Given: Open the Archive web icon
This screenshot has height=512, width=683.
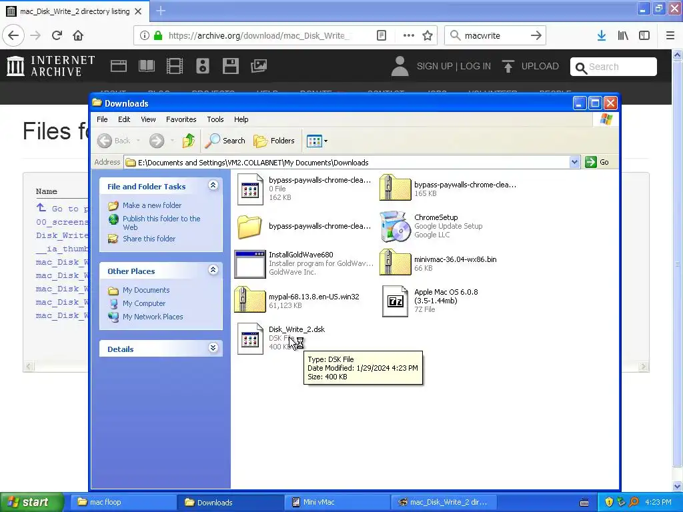Looking at the screenshot, I should tap(119, 66).
